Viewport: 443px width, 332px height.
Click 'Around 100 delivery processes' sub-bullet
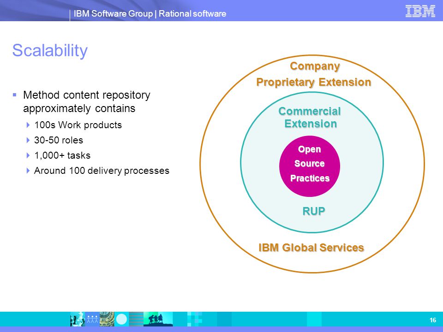pos(102,171)
